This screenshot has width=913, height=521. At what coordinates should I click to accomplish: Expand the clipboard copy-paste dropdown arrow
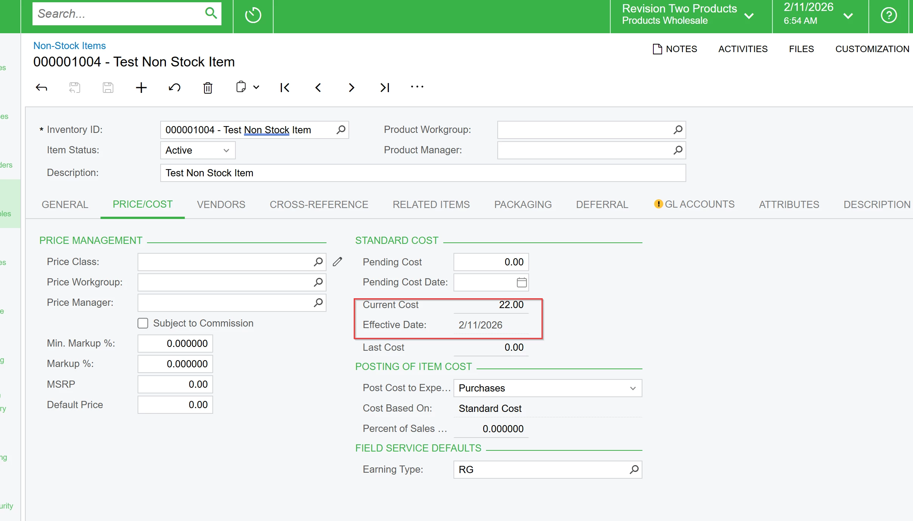(x=256, y=88)
